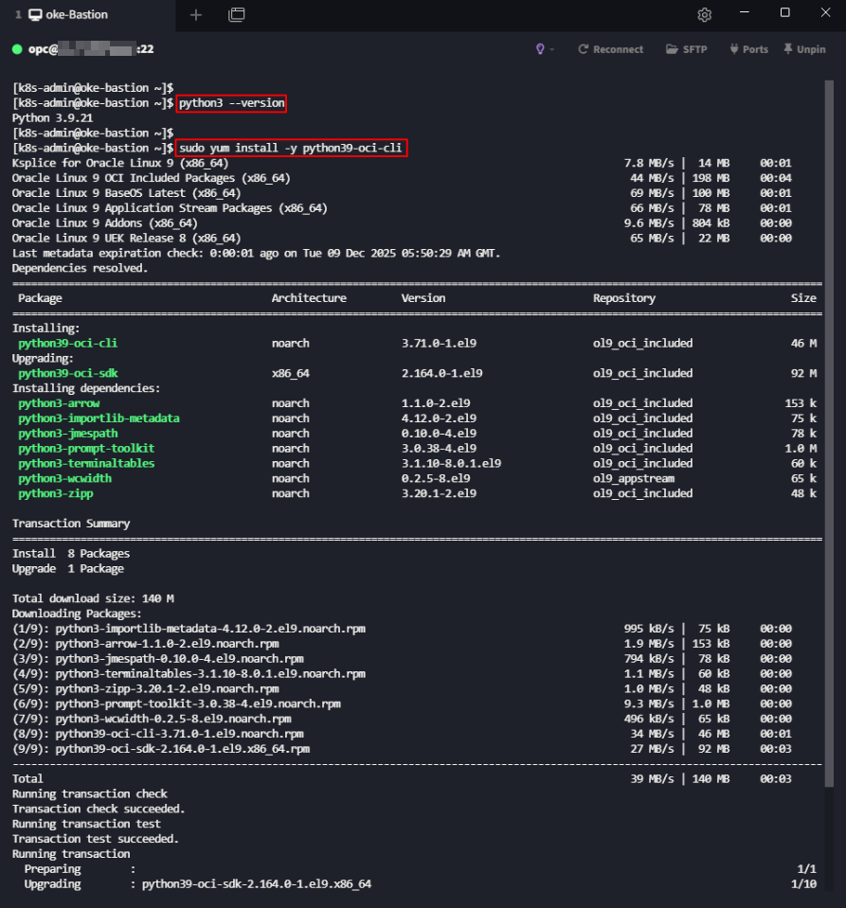
Task: Click Reconnect to restart the SSH session
Action: point(610,49)
